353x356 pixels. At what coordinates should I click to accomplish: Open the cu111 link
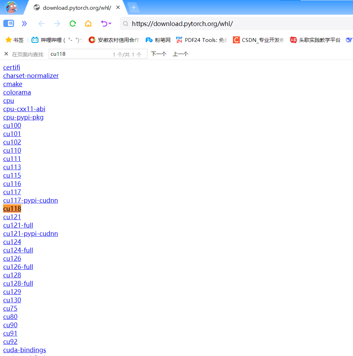(12, 159)
